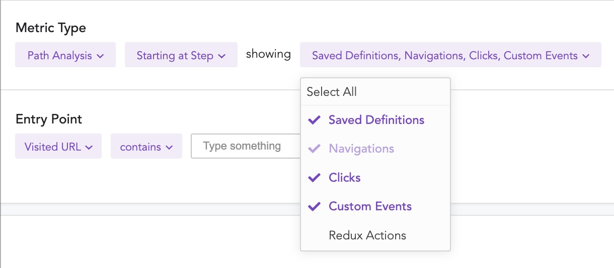The height and width of the screenshot is (268, 614).
Task: Uncheck the Saved Definitions option
Action: pyautogui.click(x=376, y=120)
